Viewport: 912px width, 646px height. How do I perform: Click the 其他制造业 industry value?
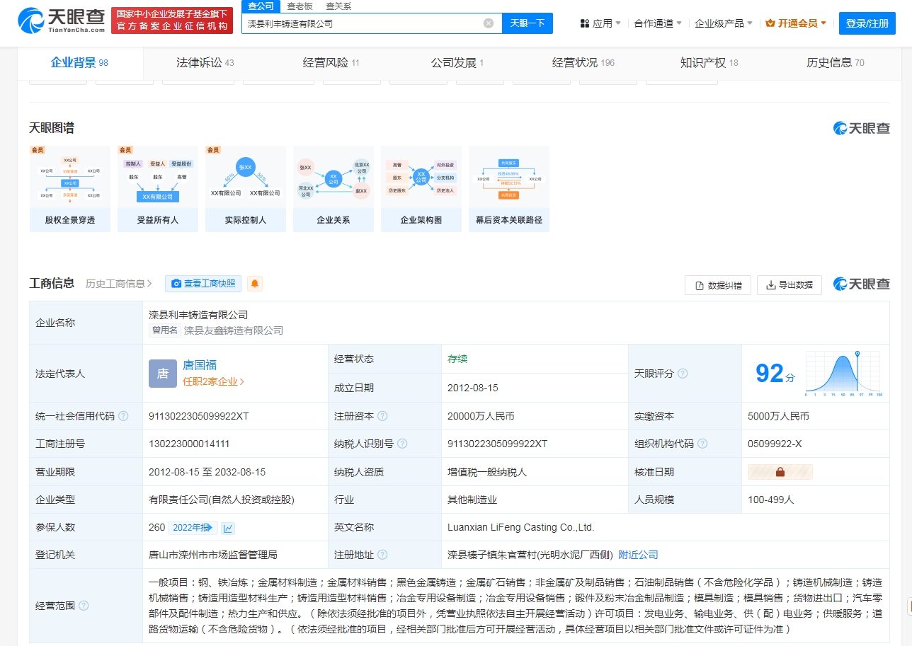coord(472,500)
